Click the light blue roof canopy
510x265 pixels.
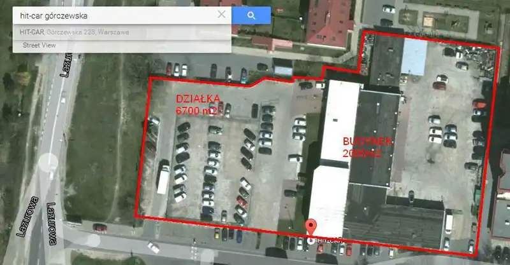414,57
